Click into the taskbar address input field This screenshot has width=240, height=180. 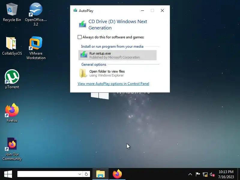[47, 174]
